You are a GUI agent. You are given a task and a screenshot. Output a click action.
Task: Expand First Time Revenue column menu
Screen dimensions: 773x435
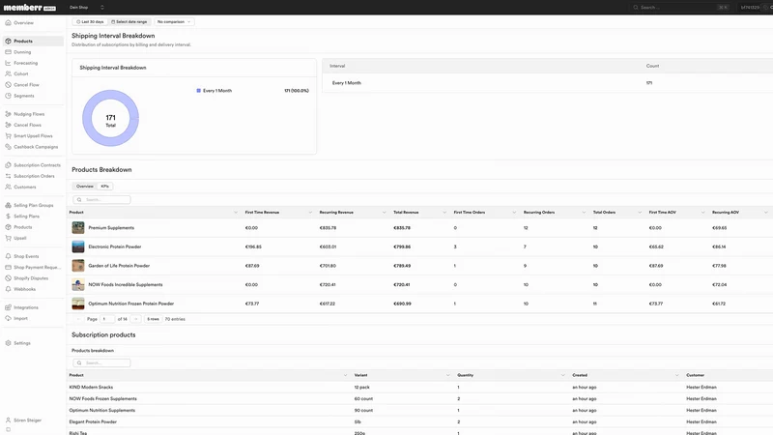tap(310, 212)
